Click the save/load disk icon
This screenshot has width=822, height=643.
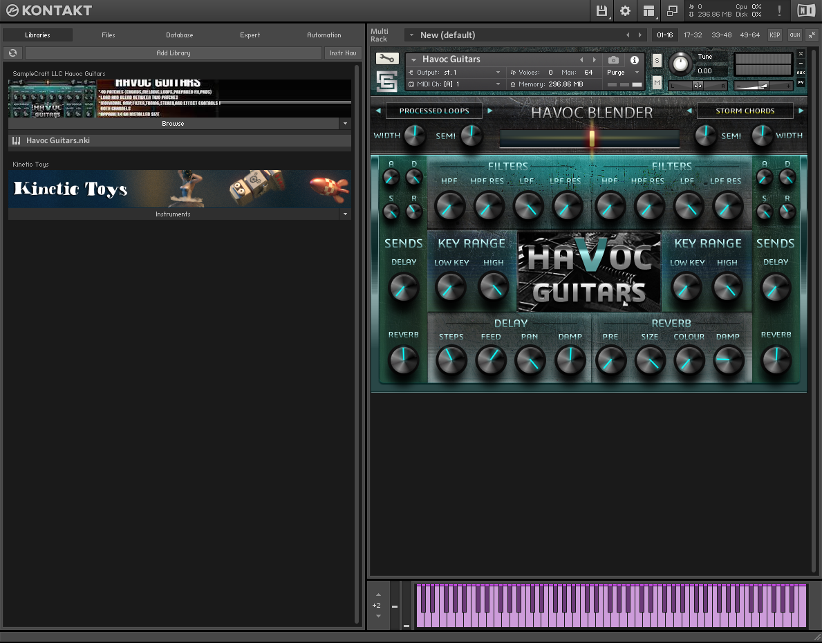(x=602, y=10)
